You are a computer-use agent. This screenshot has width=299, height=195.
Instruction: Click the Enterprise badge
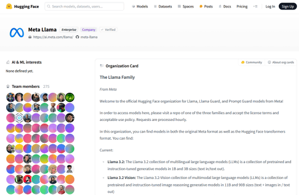[69, 30]
